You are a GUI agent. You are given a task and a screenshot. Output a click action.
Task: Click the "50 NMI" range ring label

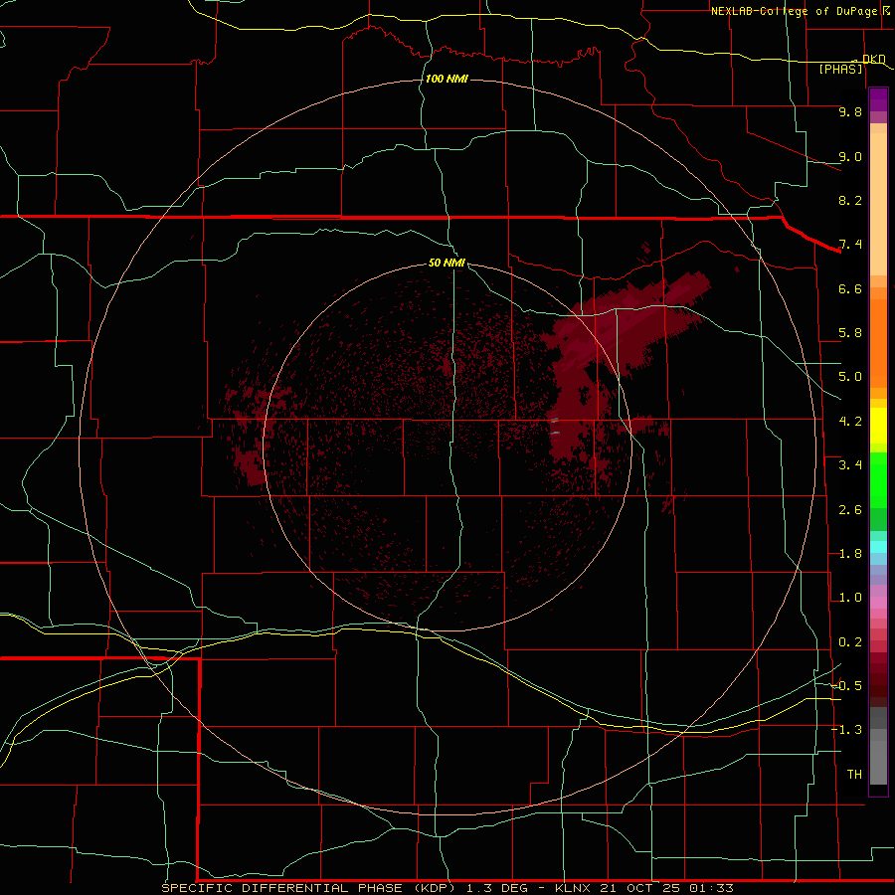(447, 263)
